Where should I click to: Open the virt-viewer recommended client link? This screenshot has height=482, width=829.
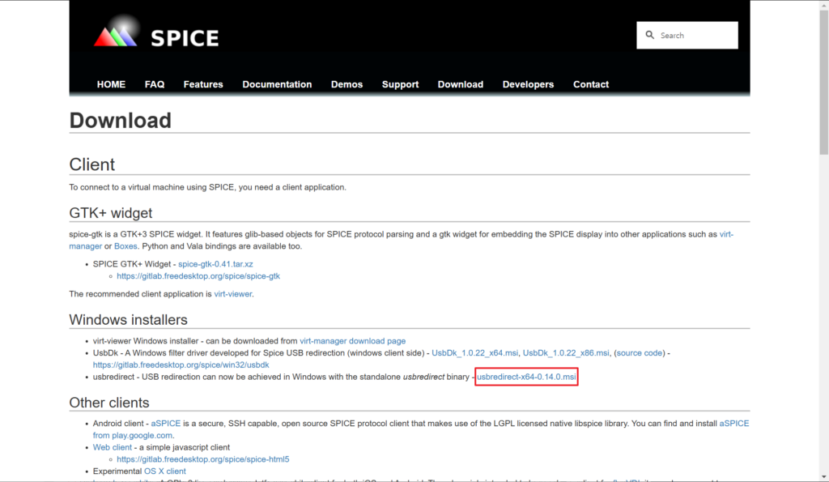point(233,294)
